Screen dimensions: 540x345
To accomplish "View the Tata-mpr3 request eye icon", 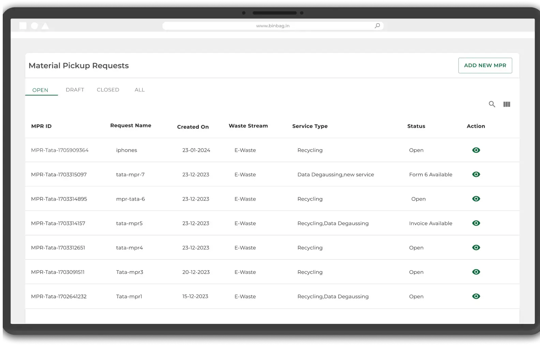I will (x=476, y=272).
